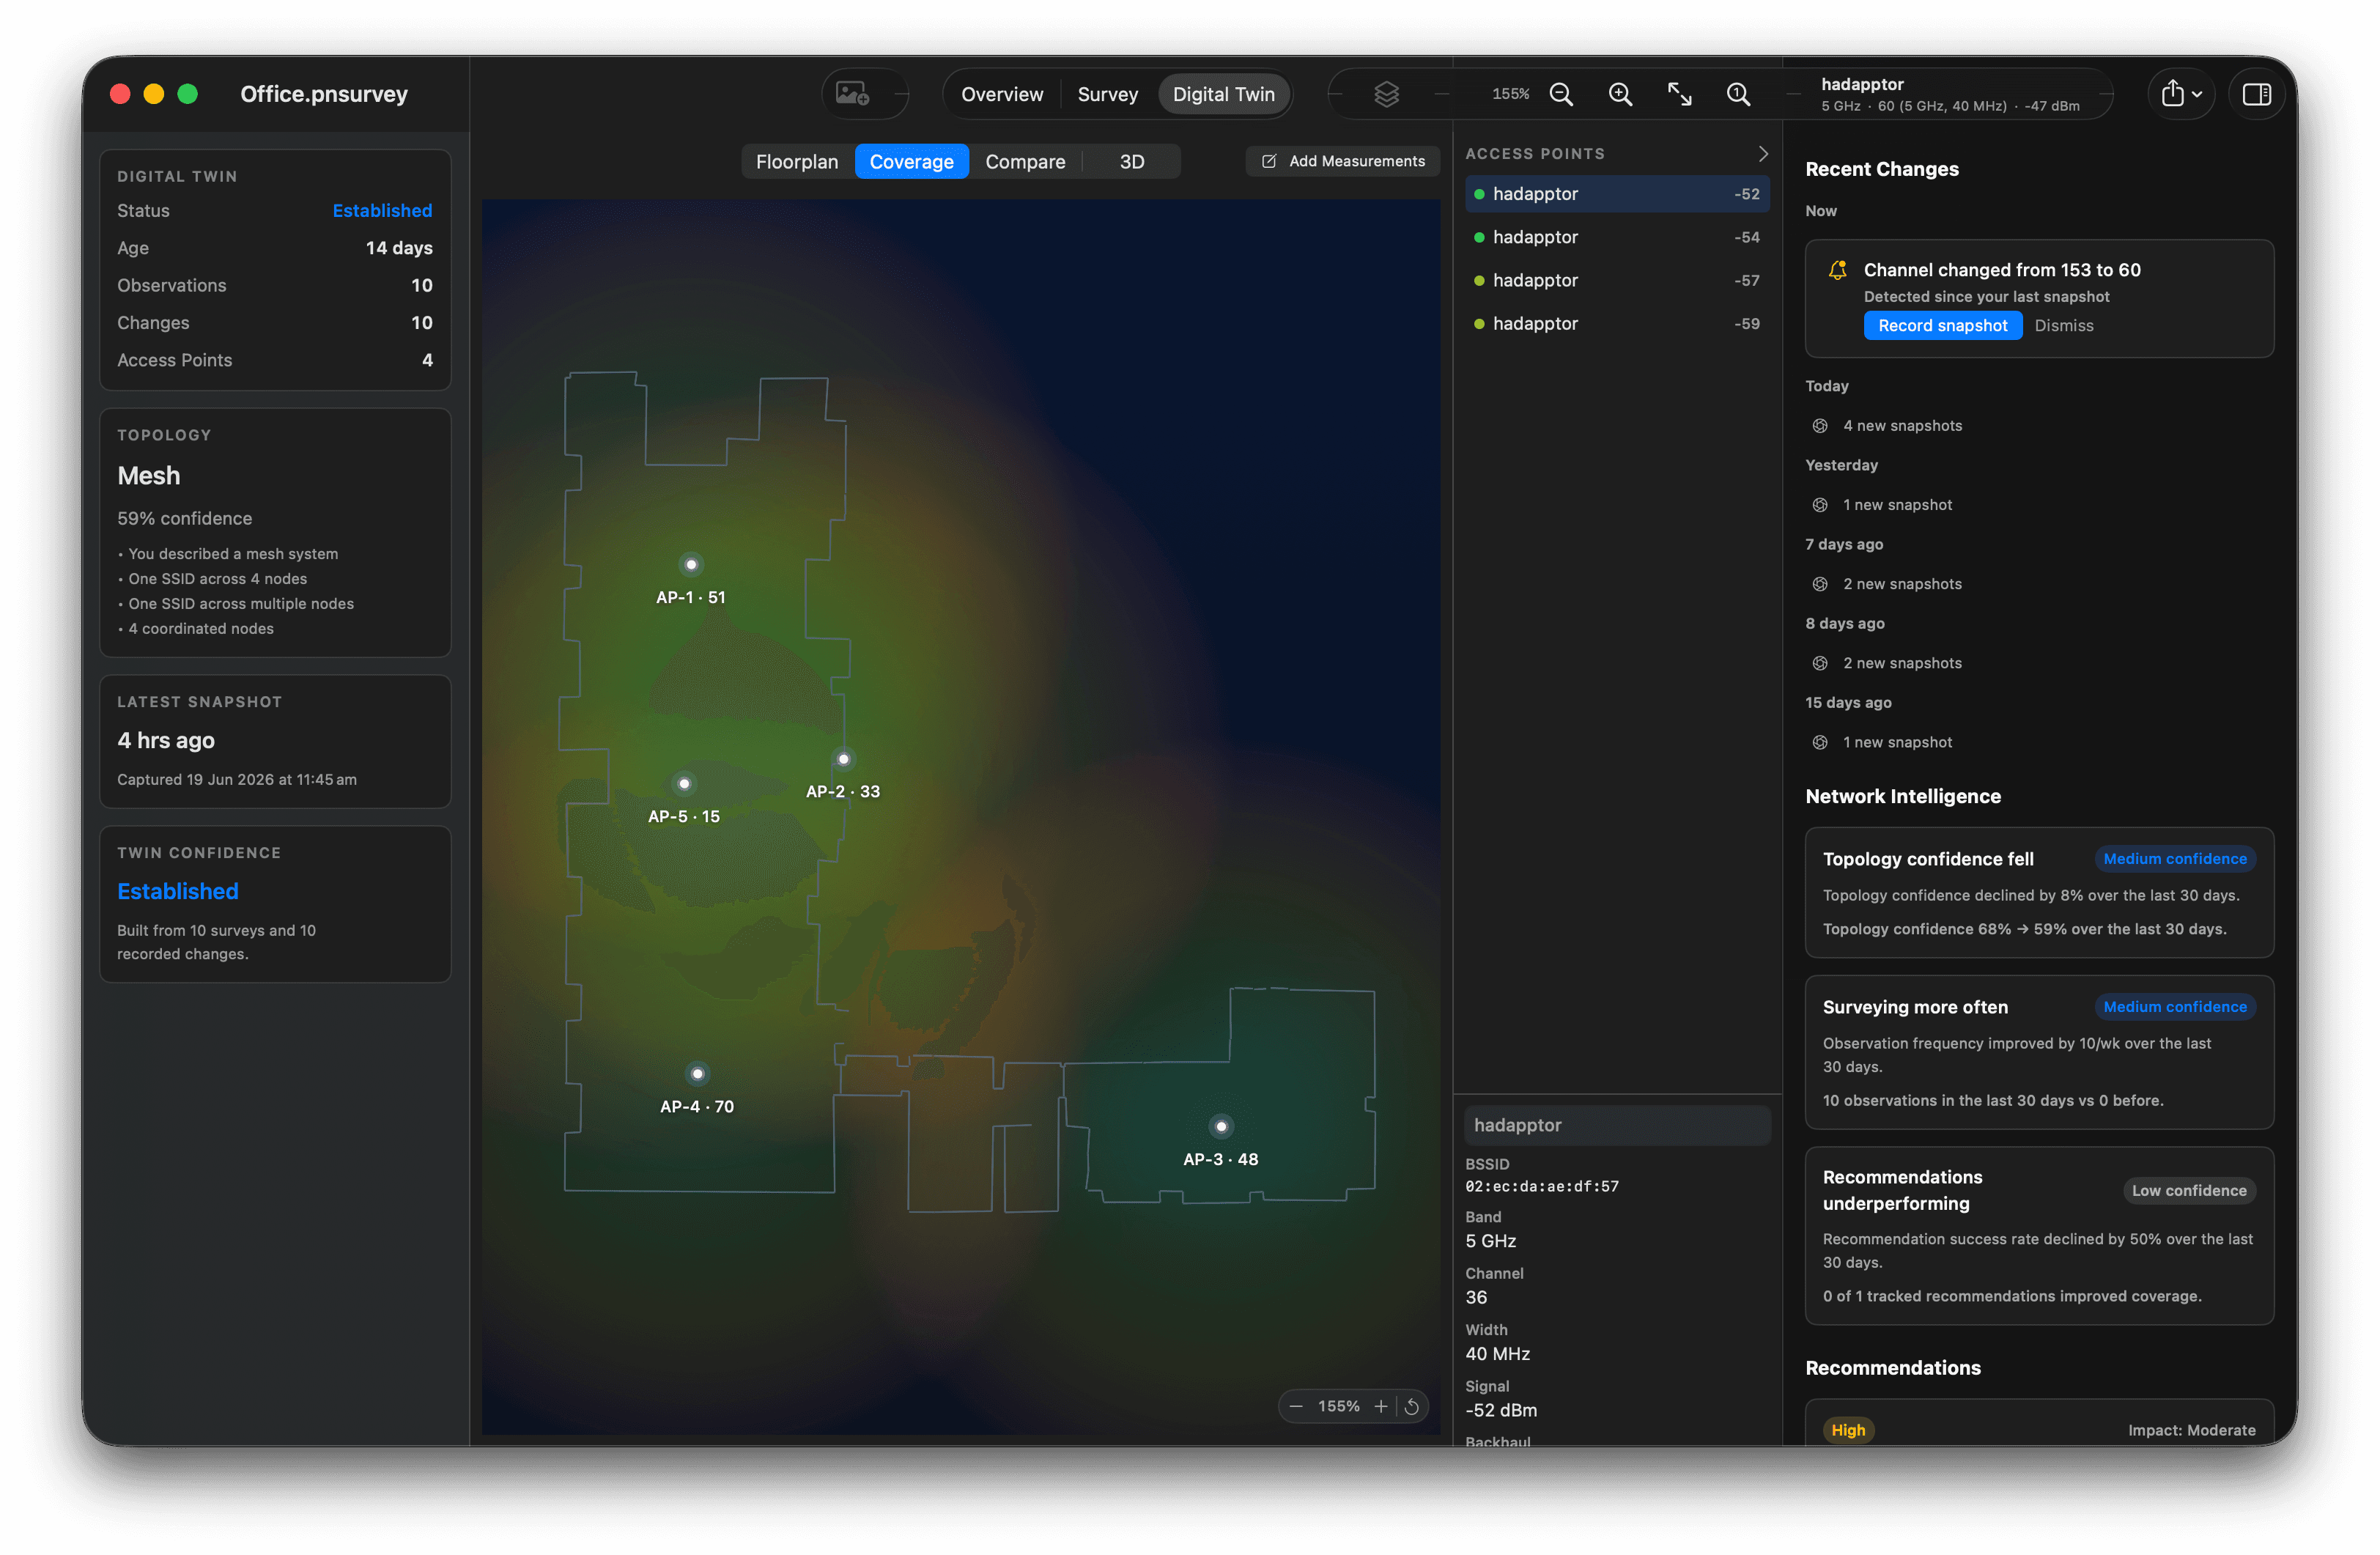Select AP-3 marker on the coverage map
2380x1555 pixels.
pyautogui.click(x=1220, y=1127)
